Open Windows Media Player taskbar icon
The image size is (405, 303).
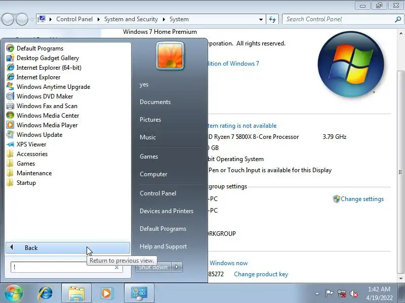coord(107,293)
